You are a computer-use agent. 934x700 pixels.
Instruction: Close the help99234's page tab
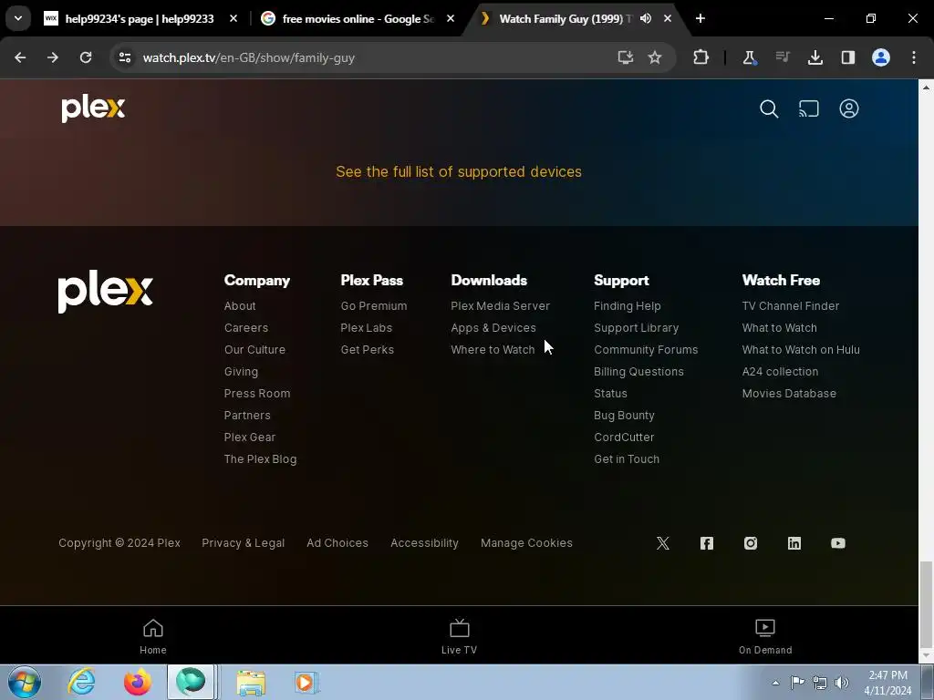click(x=233, y=18)
